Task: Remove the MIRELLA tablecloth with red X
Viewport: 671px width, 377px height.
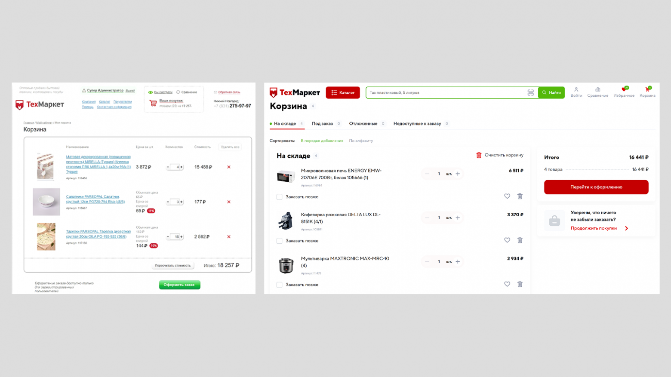Action: (x=229, y=167)
